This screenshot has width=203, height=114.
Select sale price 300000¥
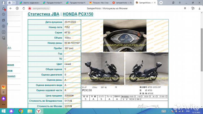pos(69,96)
